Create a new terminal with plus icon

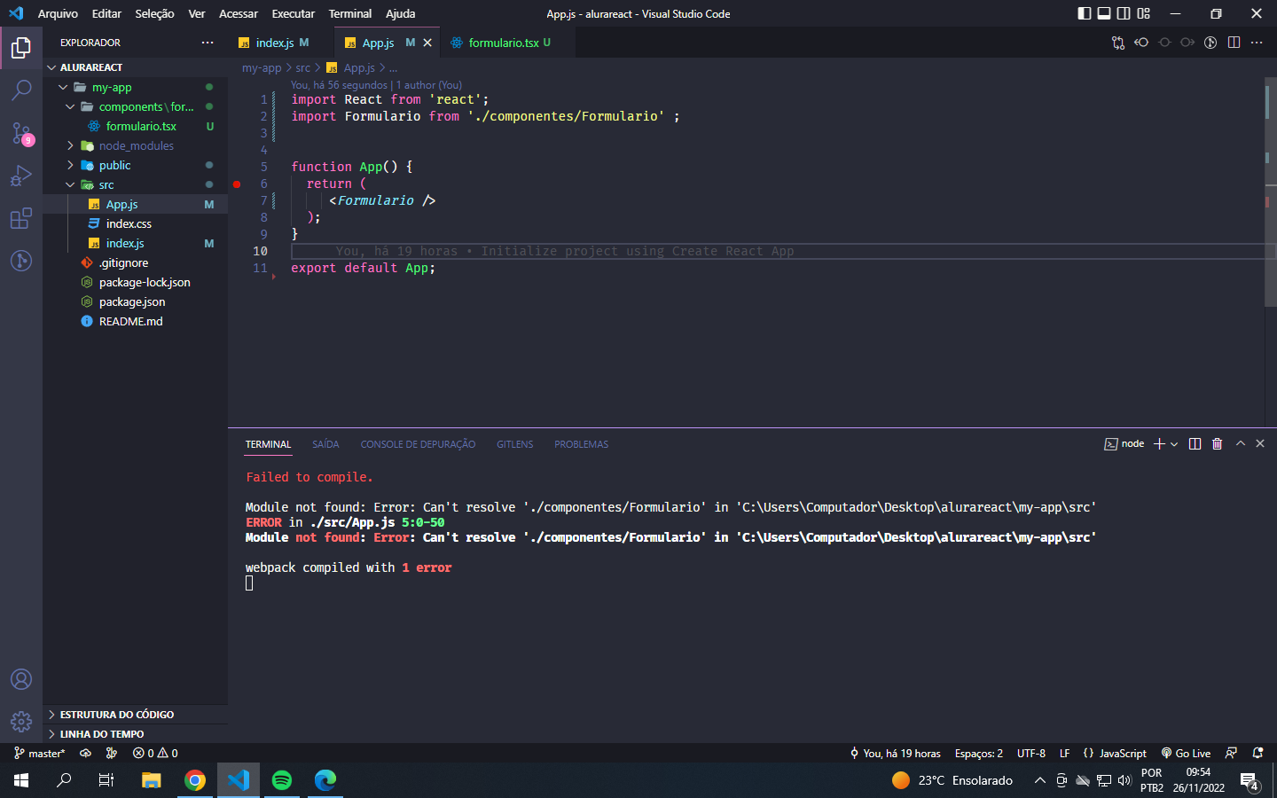pyautogui.click(x=1159, y=444)
